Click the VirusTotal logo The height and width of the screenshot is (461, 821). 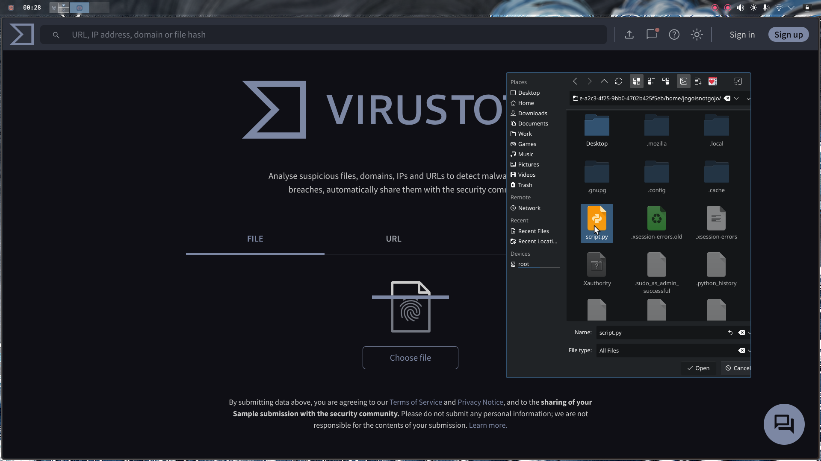[x=21, y=35]
